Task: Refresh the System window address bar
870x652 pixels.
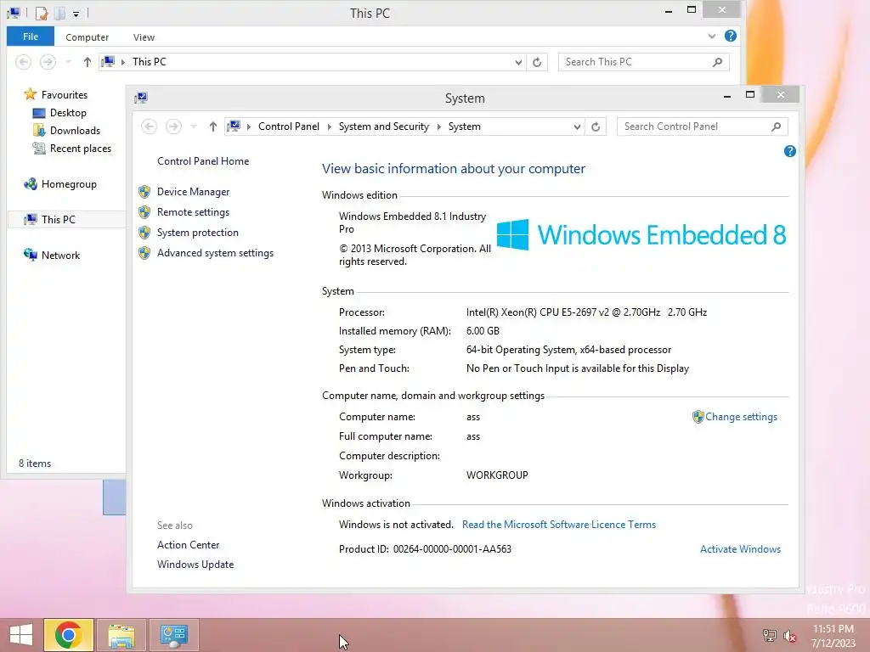Action: tap(596, 127)
